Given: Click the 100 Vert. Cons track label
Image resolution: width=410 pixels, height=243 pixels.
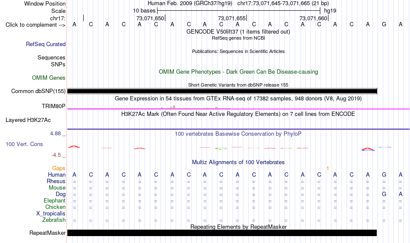Looking at the screenshot, I should [24, 144].
